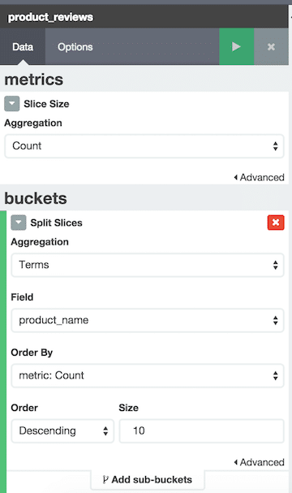The image size is (292, 493).
Task: Click the Size input field showing 10
Action: pyautogui.click(x=202, y=431)
